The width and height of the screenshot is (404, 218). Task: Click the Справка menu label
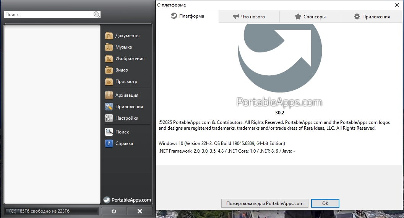pos(124,143)
